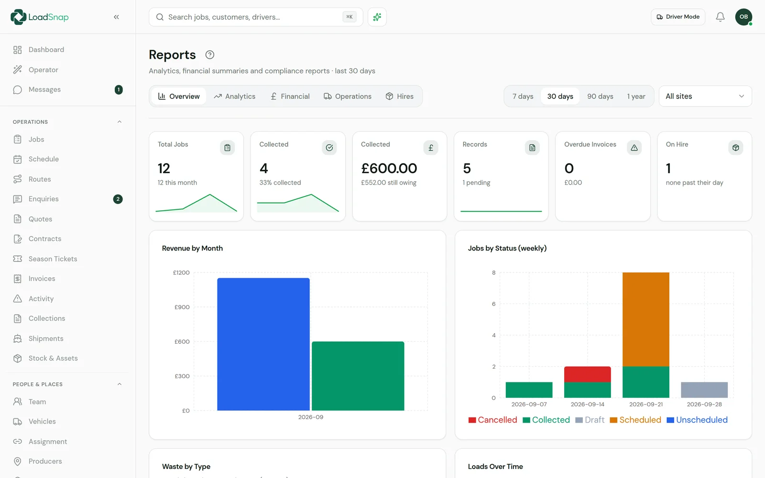The height and width of the screenshot is (478, 765).
Task: Go to the Dashboard page
Action: 67,50
